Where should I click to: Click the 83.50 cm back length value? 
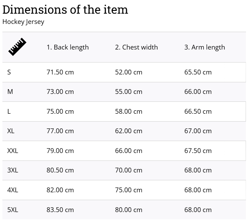click(x=60, y=210)
